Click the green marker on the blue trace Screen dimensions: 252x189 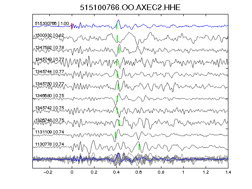pyautogui.click(x=117, y=26)
